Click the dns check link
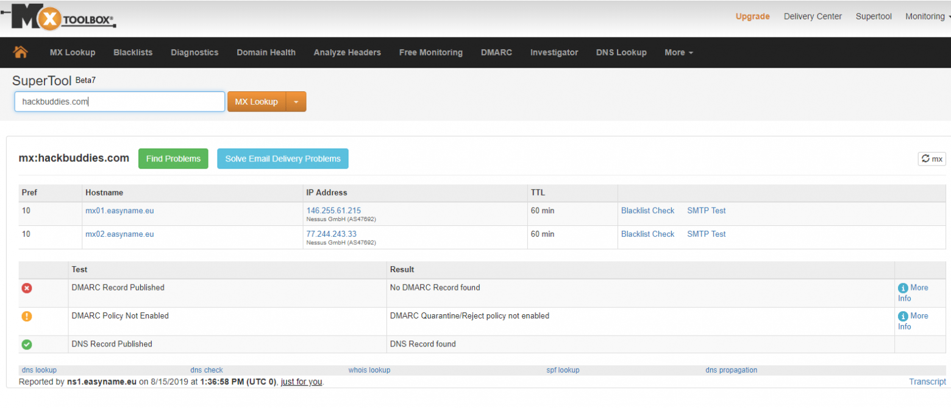The image size is (951, 408). pyautogui.click(x=207, y=370)
